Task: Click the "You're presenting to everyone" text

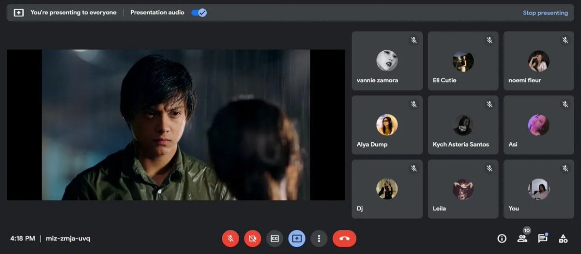Action: (x=74, y=13)
